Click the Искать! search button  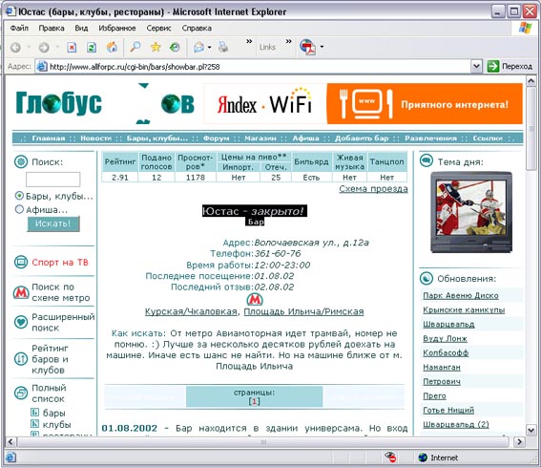[x=53, y=223]
